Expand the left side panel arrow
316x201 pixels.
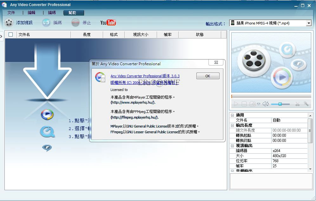(1, 36)
